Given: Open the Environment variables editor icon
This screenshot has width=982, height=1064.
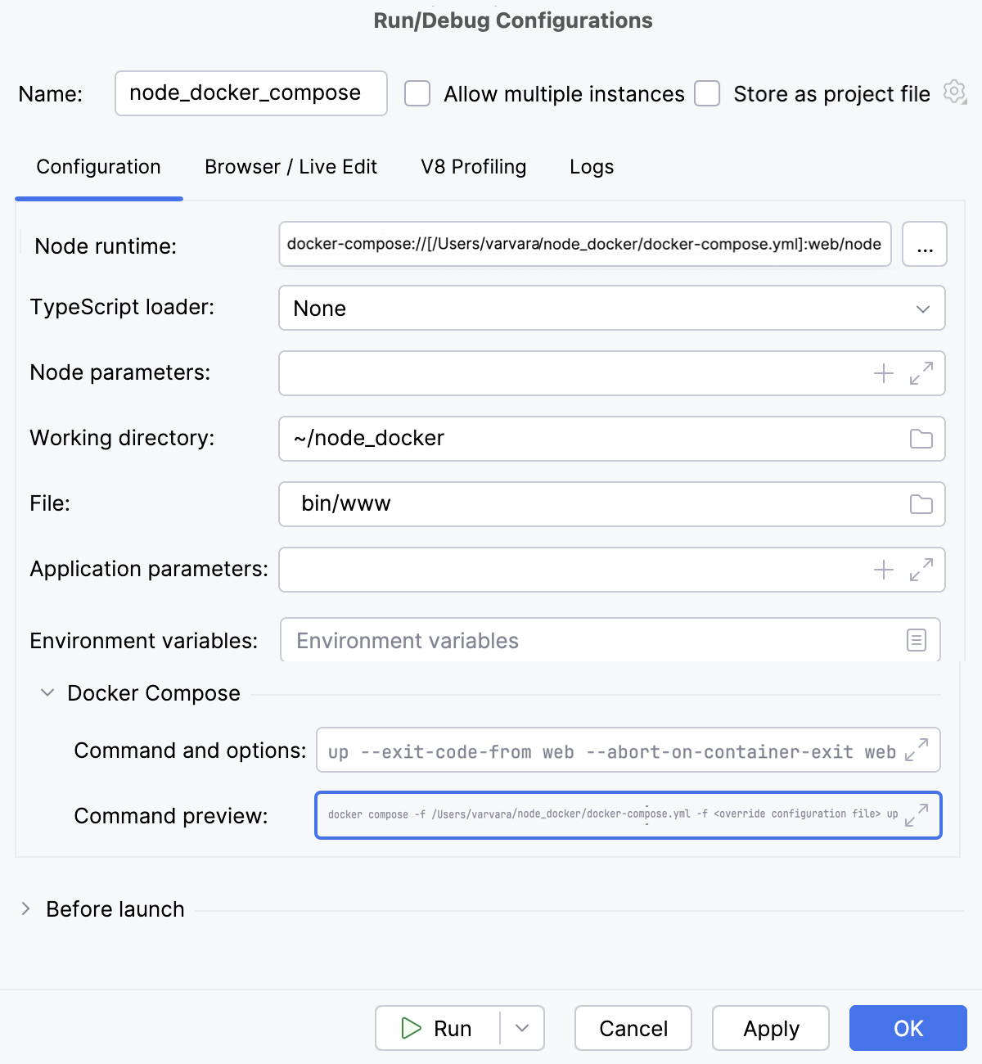Looking at the screenshot, I should coord(916,640).
